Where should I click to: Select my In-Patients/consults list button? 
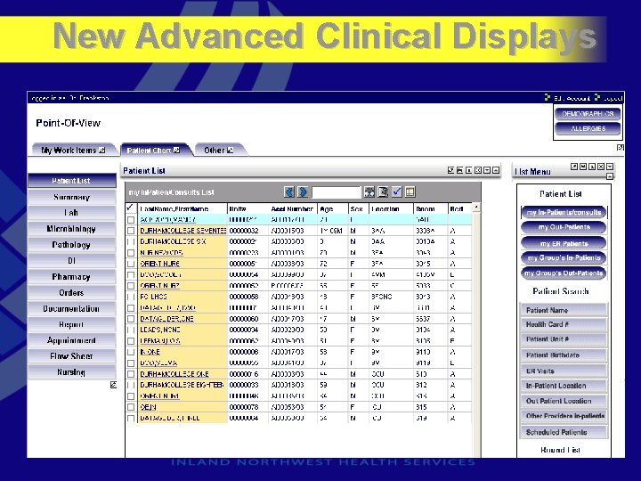tap(564, 212)
